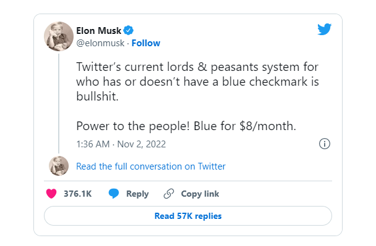Click the chain link icon
The image size is (376, 246).
[169, 194]
